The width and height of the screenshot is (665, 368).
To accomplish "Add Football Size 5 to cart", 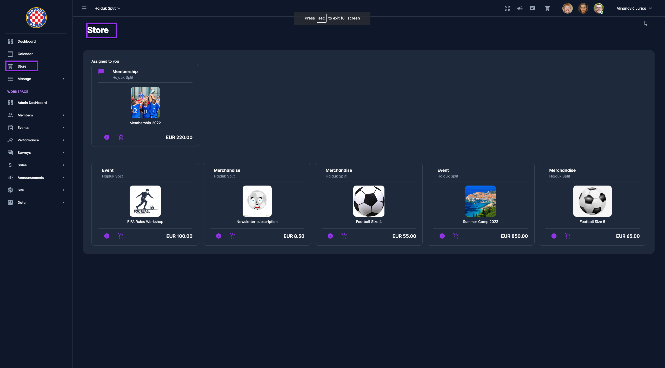I will pyautogui.click(x=568, y=236).
